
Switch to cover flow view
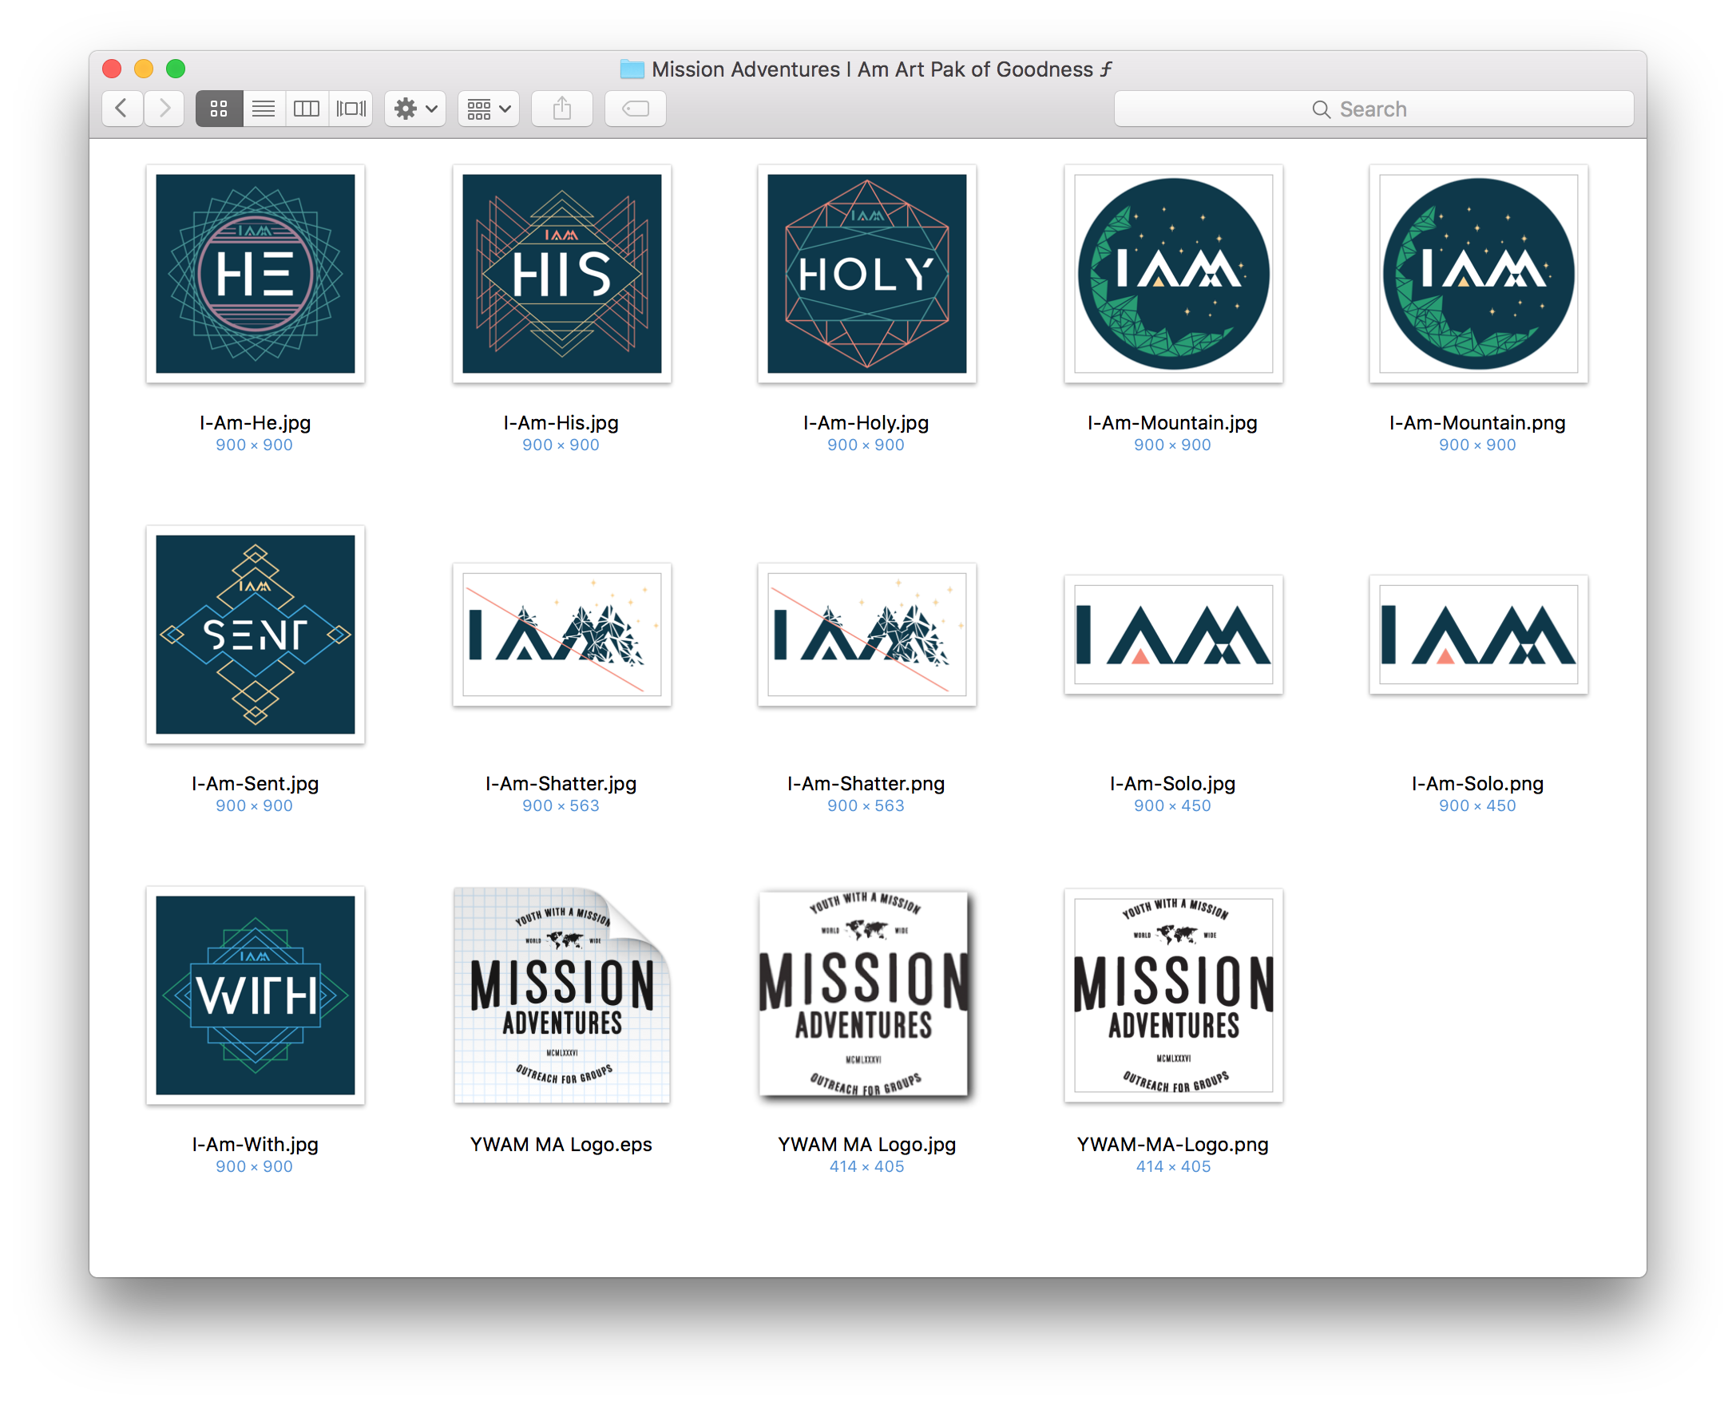pos(350,108)
